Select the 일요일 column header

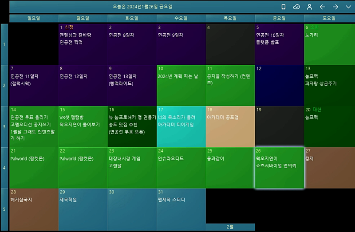34,18
